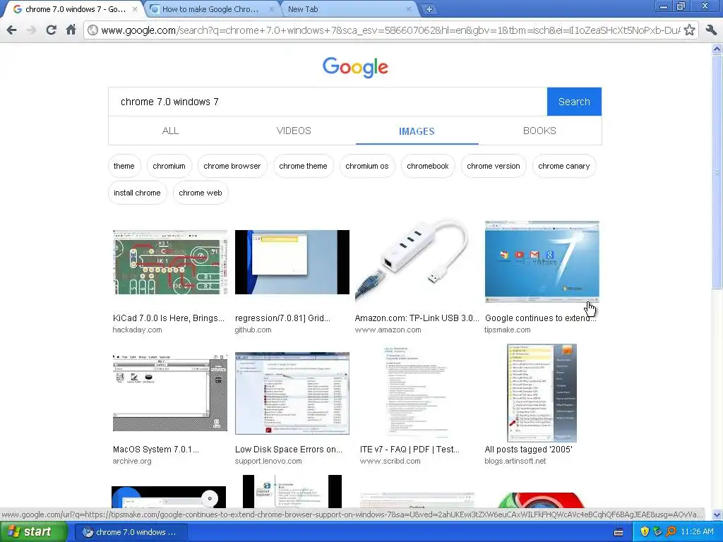Open 'MacOS System 7.0.1...' link
The image size is (723, 542).
(156, 450)
